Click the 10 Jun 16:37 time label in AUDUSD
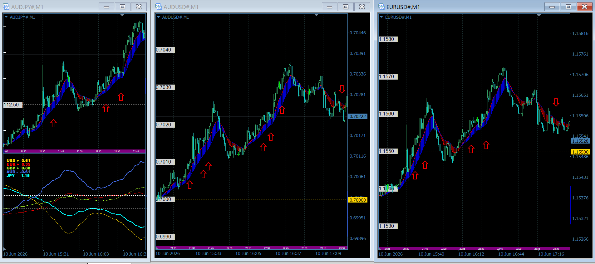 [288, 253]
